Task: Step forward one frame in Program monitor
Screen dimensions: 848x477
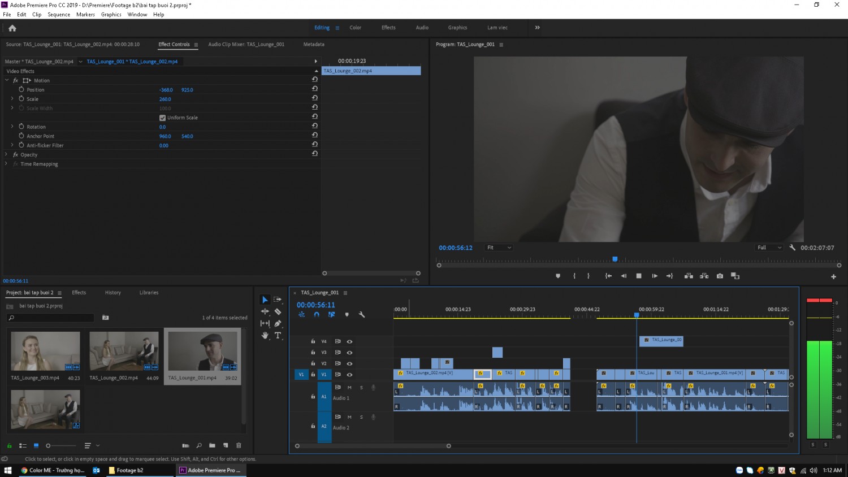Action: [x=655, y=276]
